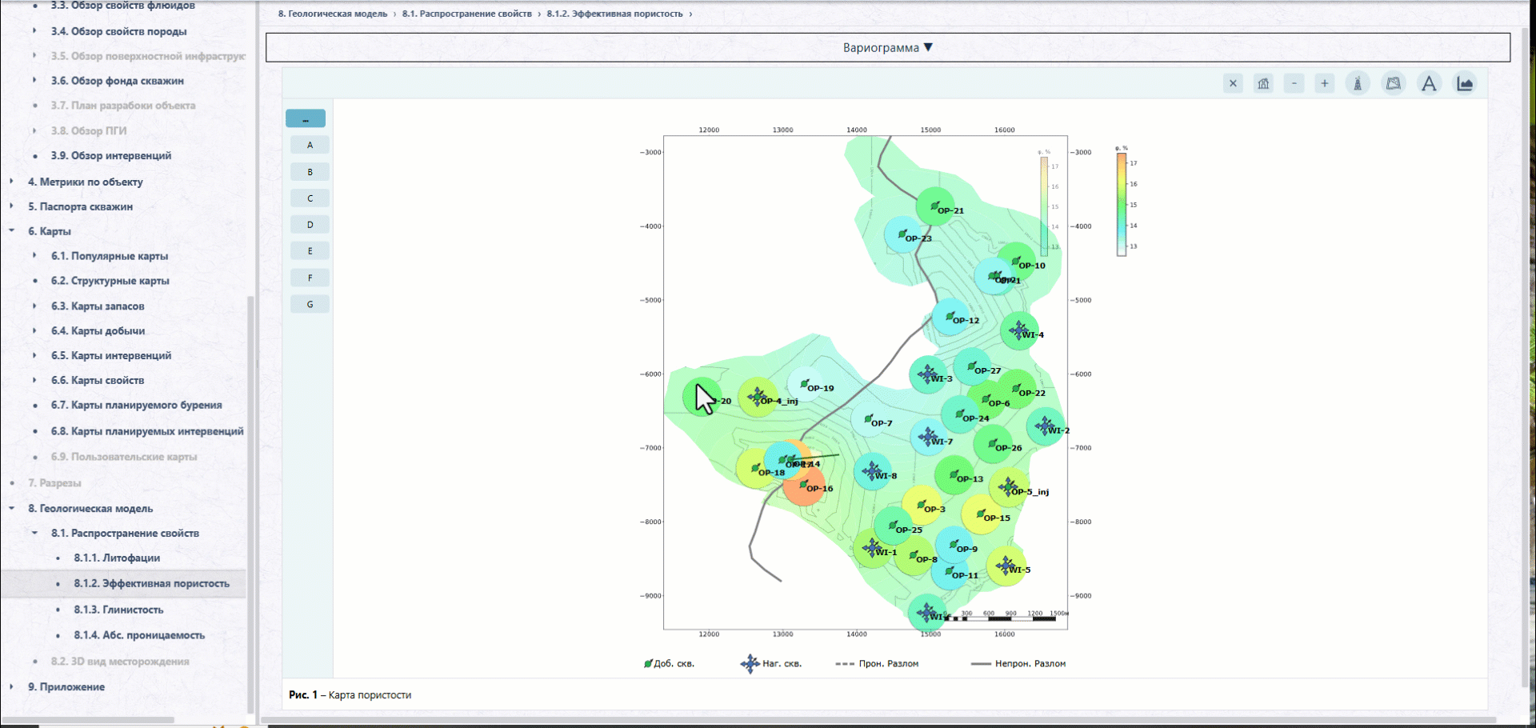Image resolution: width=1536 pixels, height=728 pixels.
Task: Open 6.2. Структурные карты item
Action: coord(110,281)
